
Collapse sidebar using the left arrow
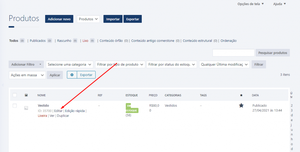(2, 85)
